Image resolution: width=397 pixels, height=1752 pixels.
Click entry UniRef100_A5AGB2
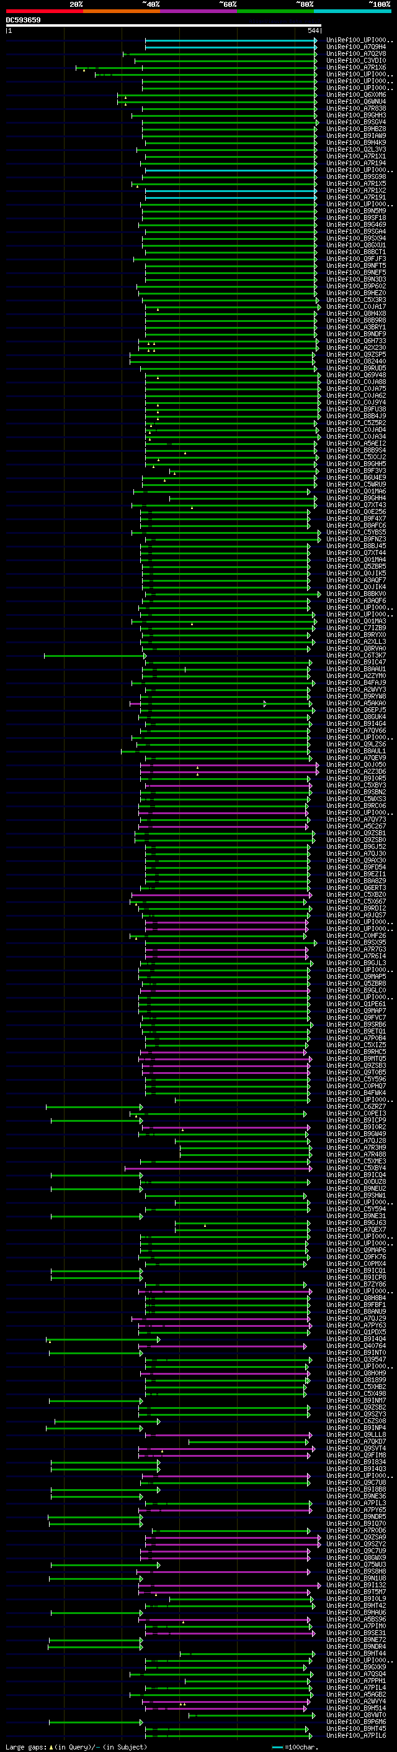point(356,1695)
